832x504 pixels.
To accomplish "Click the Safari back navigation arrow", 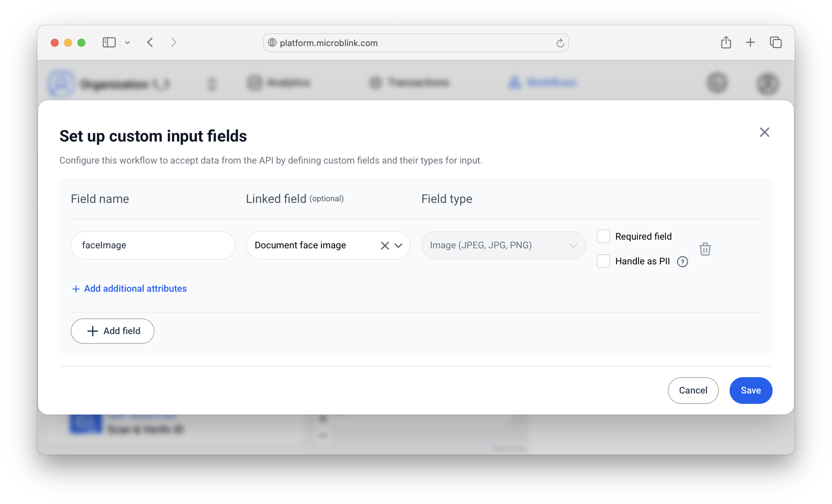I will click(150, 43).
